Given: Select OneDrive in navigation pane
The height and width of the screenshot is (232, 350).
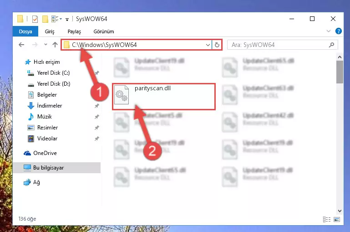Looking at the screenshot, I should click(x=45, y=153).
